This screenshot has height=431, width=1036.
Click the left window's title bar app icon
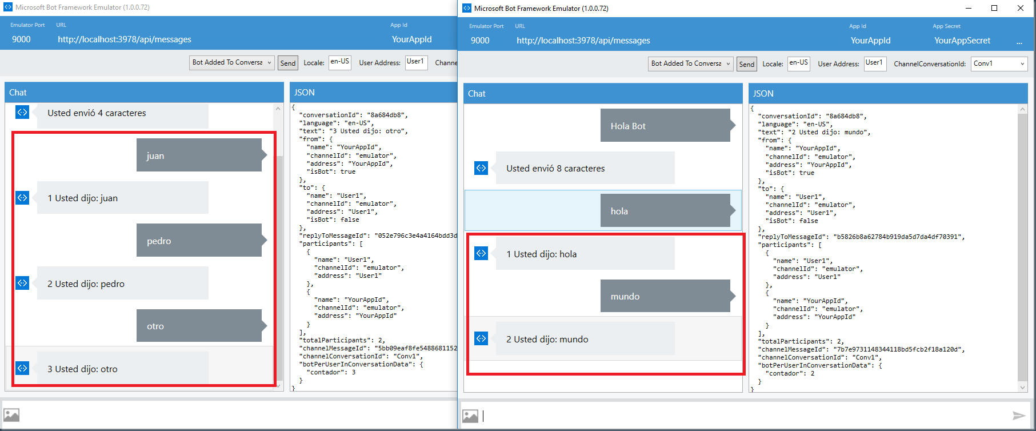pyautogui.click(x=8, y=7)
